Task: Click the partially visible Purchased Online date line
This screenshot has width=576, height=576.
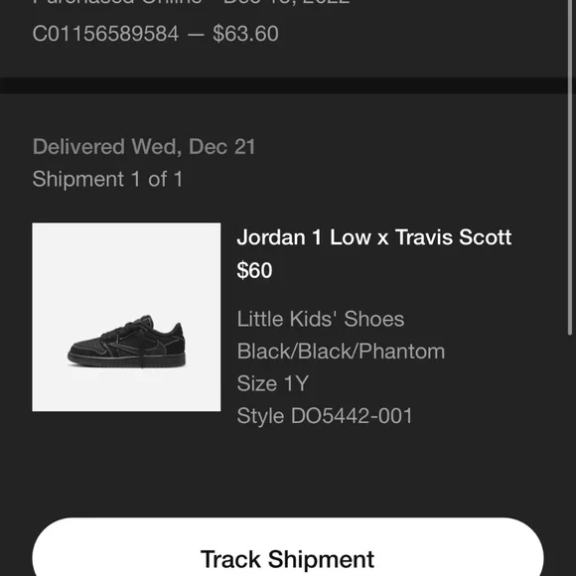Action: tap(191, 2)
